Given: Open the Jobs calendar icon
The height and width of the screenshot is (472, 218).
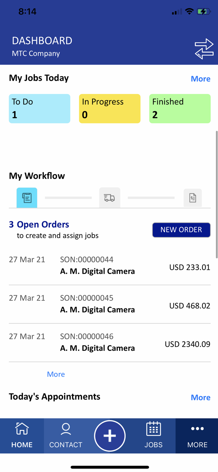Looking at the screenshot, I should coord(154,429).
